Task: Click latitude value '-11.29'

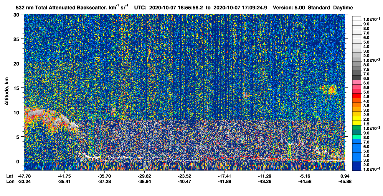Action: click(265, 176)
